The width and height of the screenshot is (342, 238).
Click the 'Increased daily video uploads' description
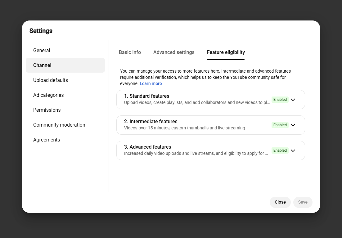click(196, 153)
